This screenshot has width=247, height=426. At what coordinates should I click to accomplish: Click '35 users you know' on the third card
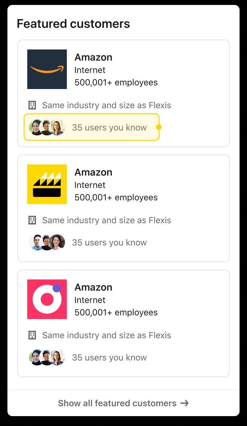tap(109, 357)
